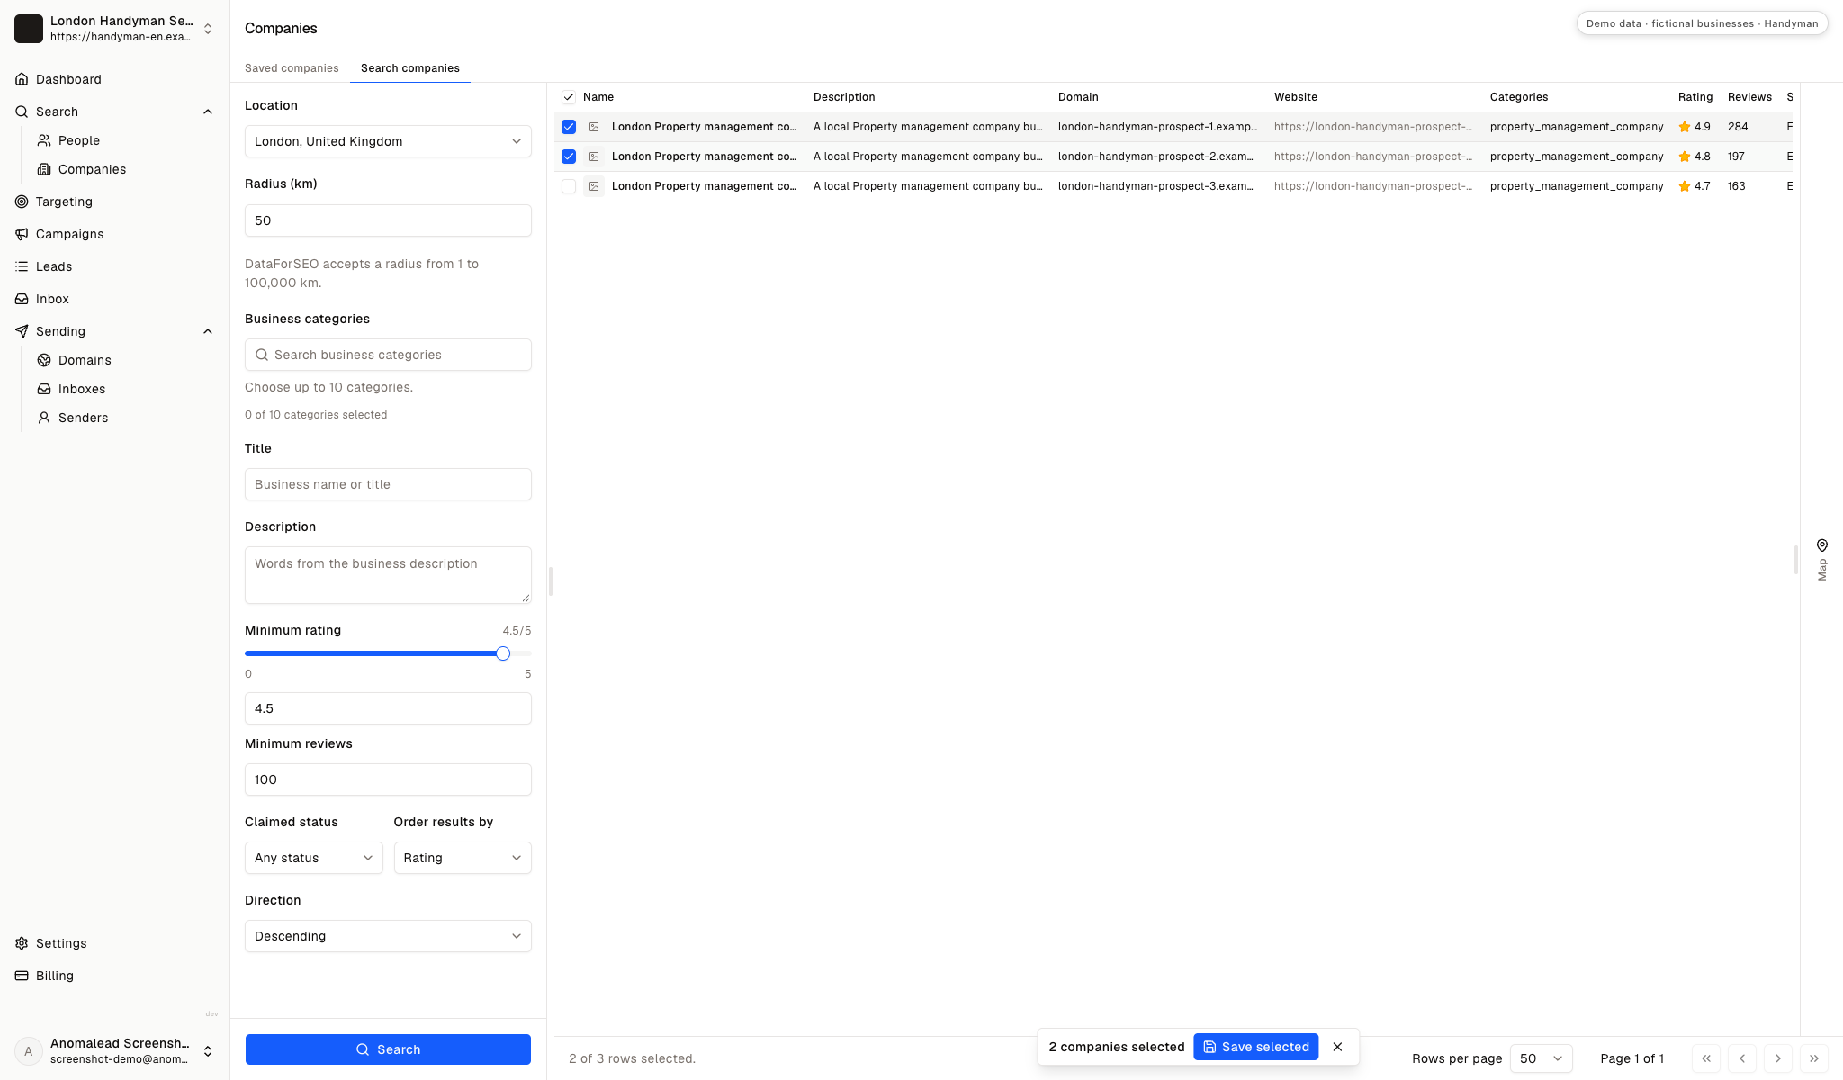Click the Billing card icon
The height and width of the screenshot is (1080, 1843).
[22, 976]
